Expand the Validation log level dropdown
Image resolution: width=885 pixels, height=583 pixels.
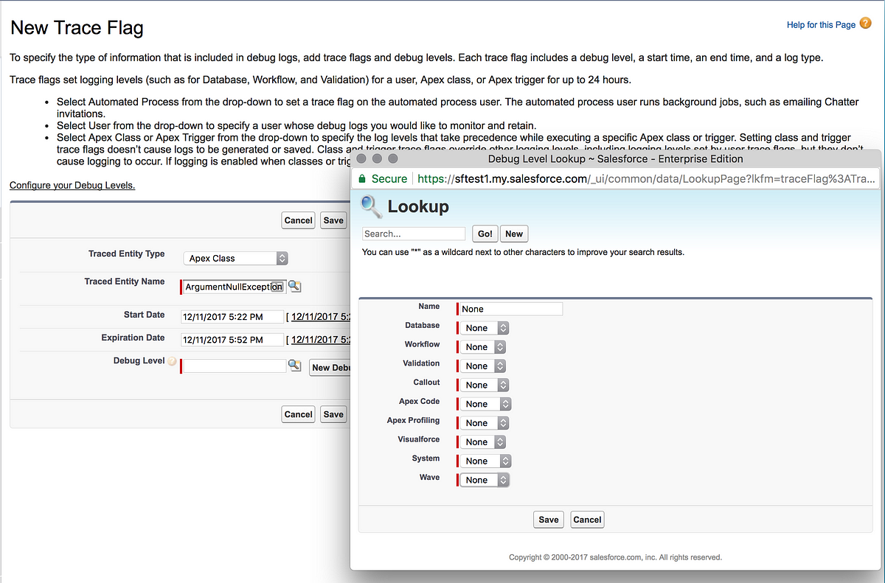483,366
